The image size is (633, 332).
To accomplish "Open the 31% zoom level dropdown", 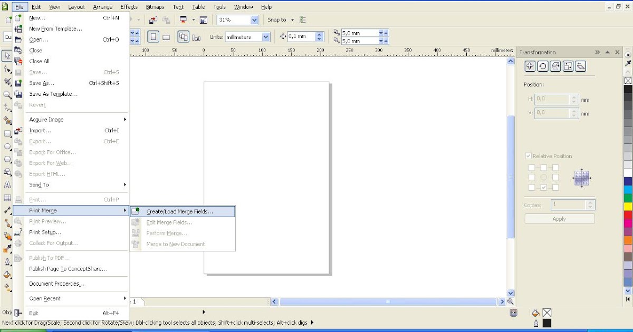I will pyautogui.click(x=254, y=19).
